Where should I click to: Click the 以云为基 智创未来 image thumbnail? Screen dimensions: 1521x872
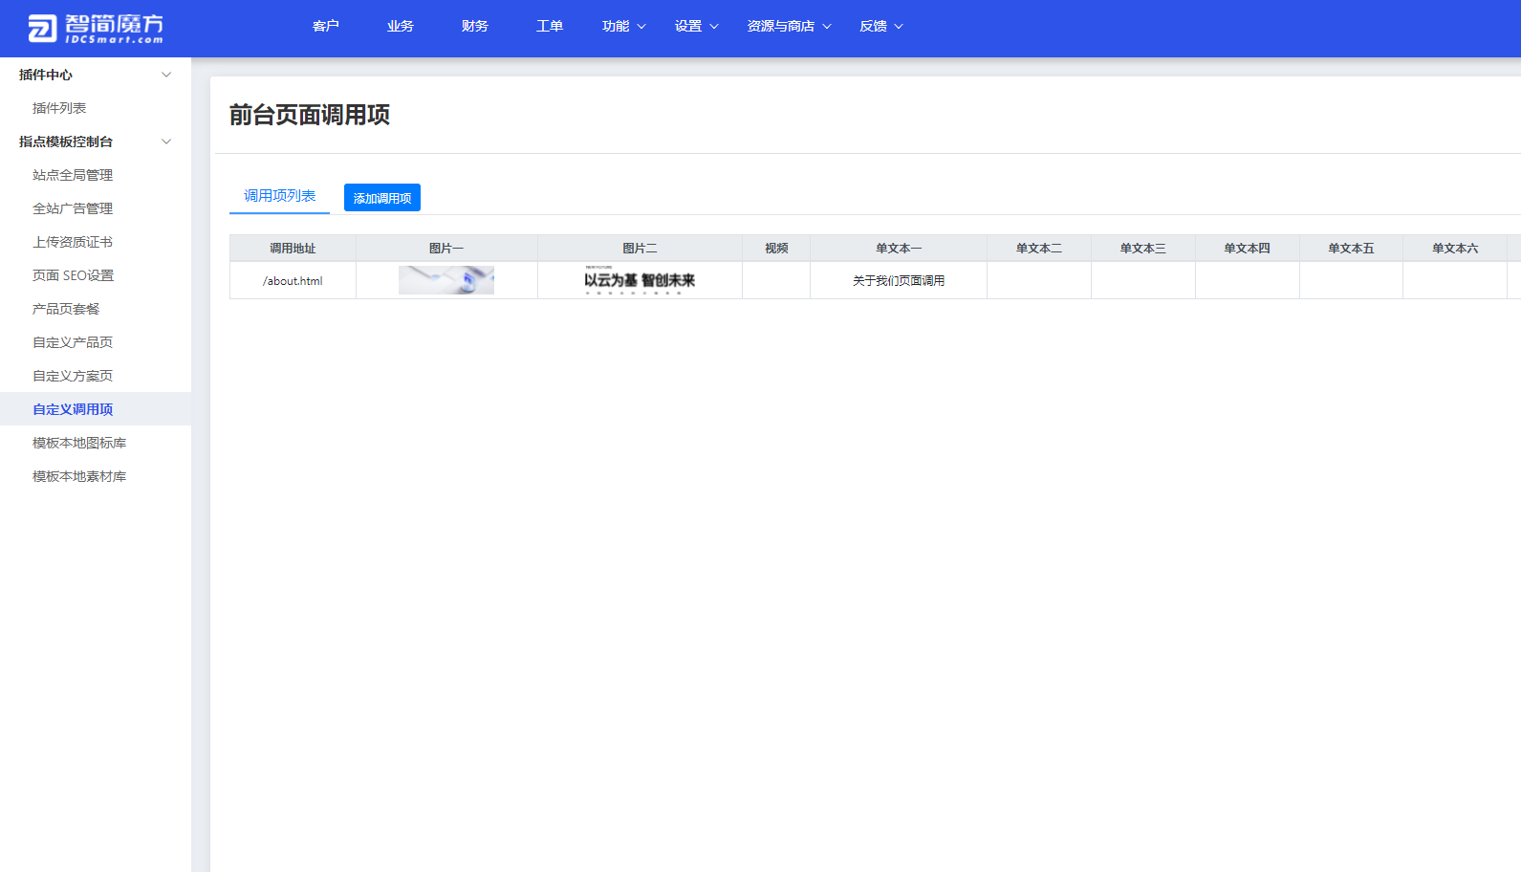click(640, 280)
